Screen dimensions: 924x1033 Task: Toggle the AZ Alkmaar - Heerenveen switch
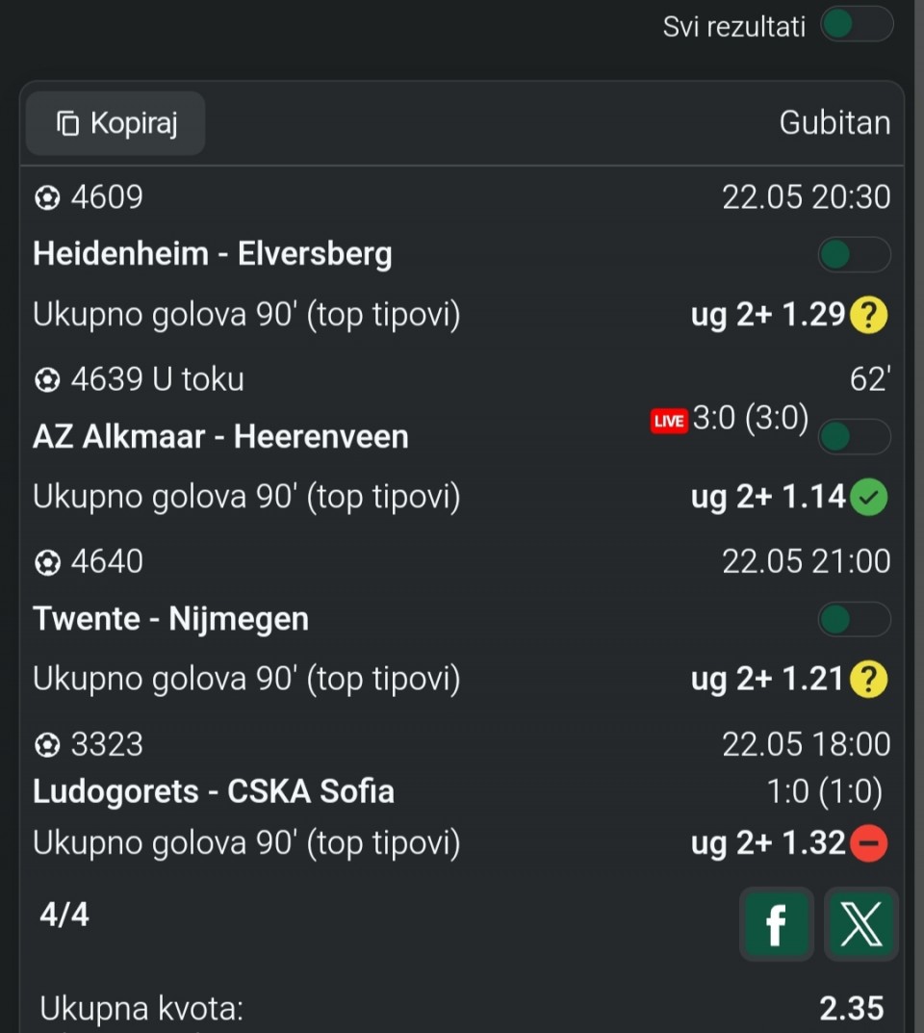point(854,437)
